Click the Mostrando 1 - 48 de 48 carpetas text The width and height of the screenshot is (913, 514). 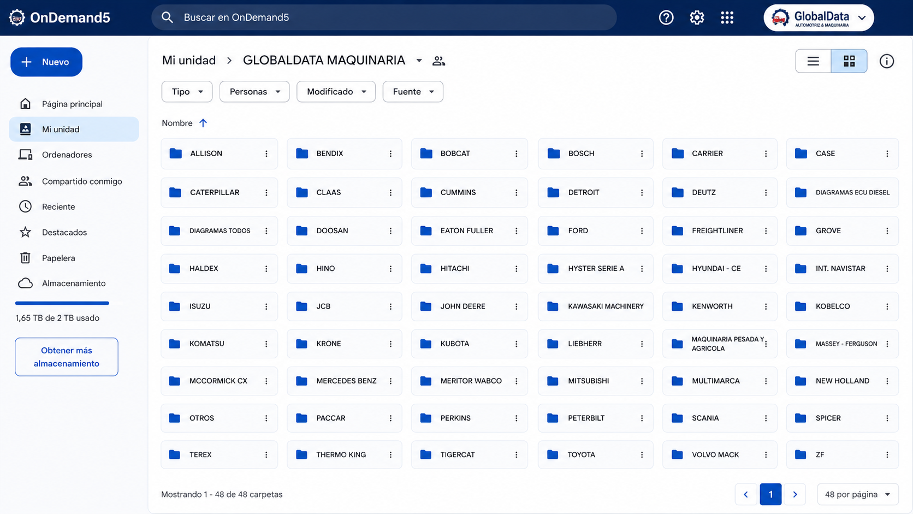pyautogui.click(x=222, y=494)
